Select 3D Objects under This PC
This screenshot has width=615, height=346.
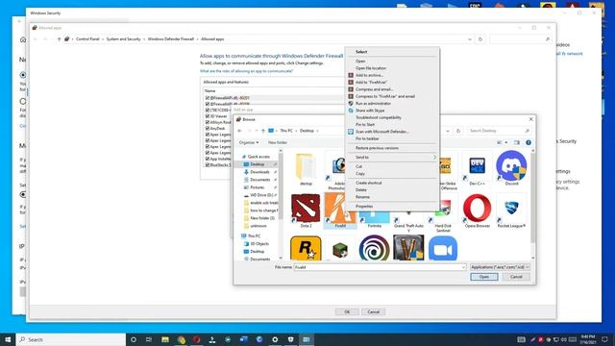click(258, 243)
